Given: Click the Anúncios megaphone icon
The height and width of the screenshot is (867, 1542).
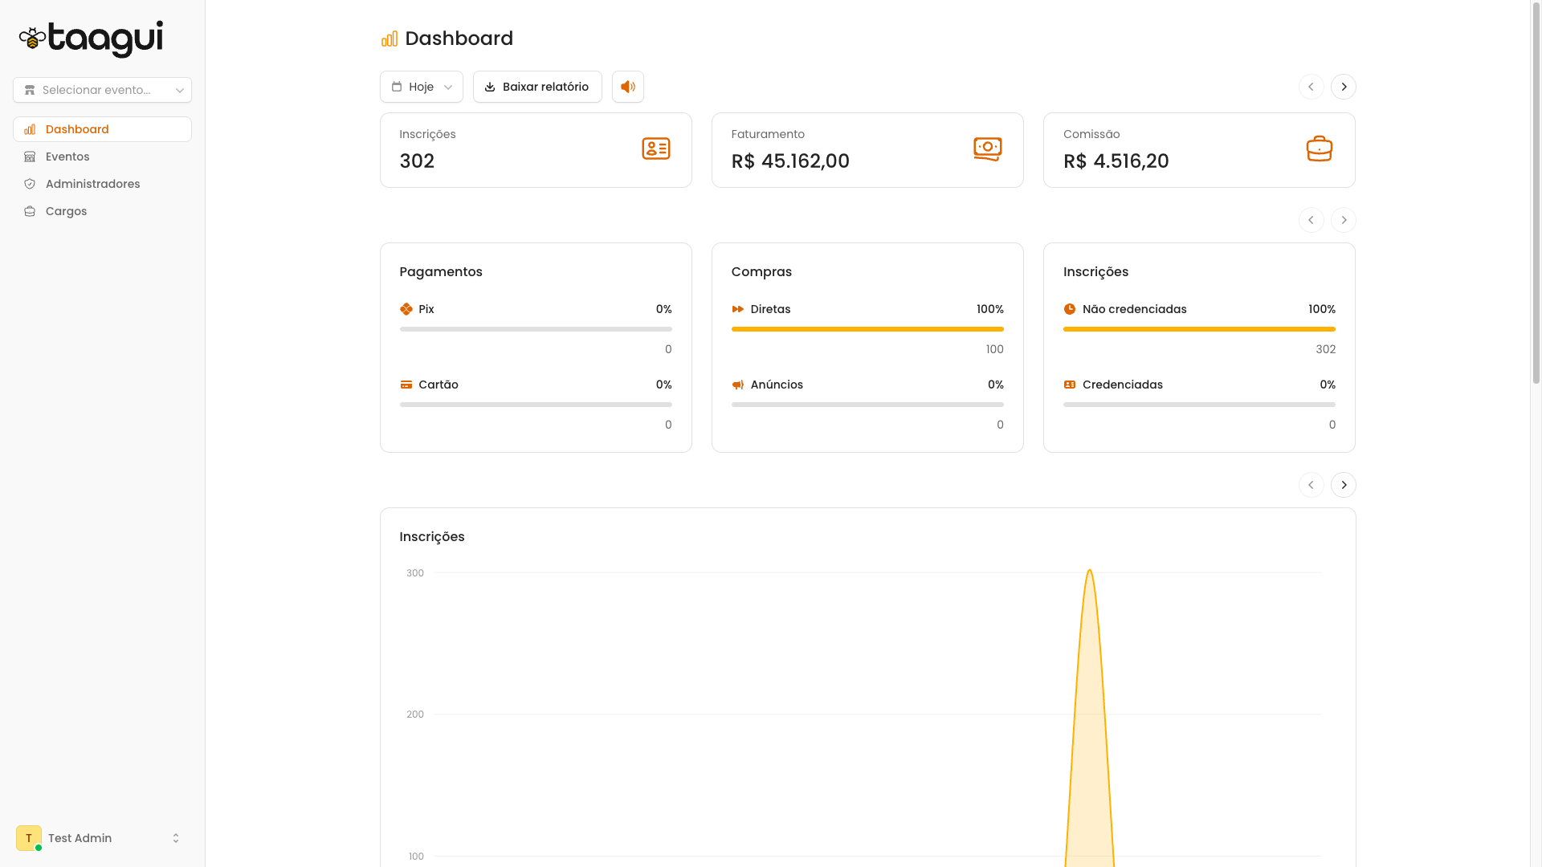Looking at the screenshot, I should [738, 385].
